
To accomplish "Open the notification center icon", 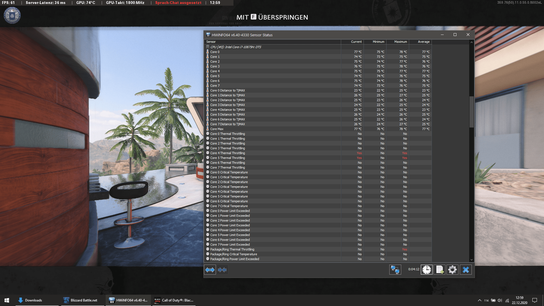I will 535,300.
